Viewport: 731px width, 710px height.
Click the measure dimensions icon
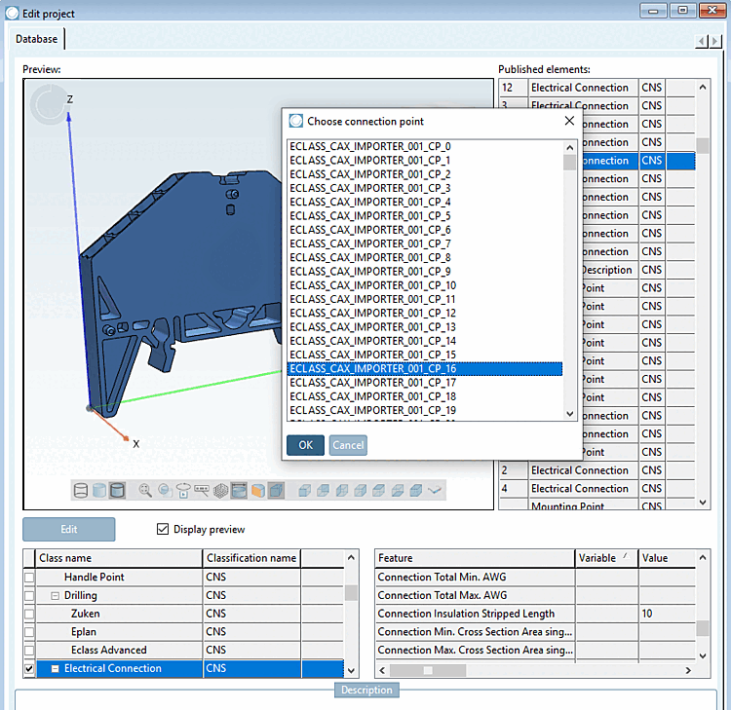point(202,490)
